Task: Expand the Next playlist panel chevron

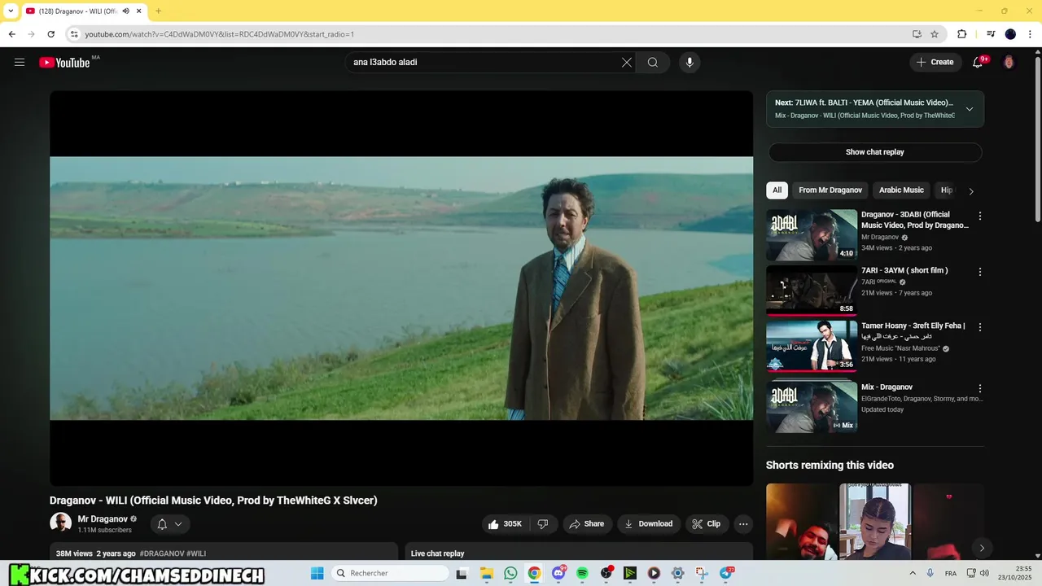Action: 970,109
